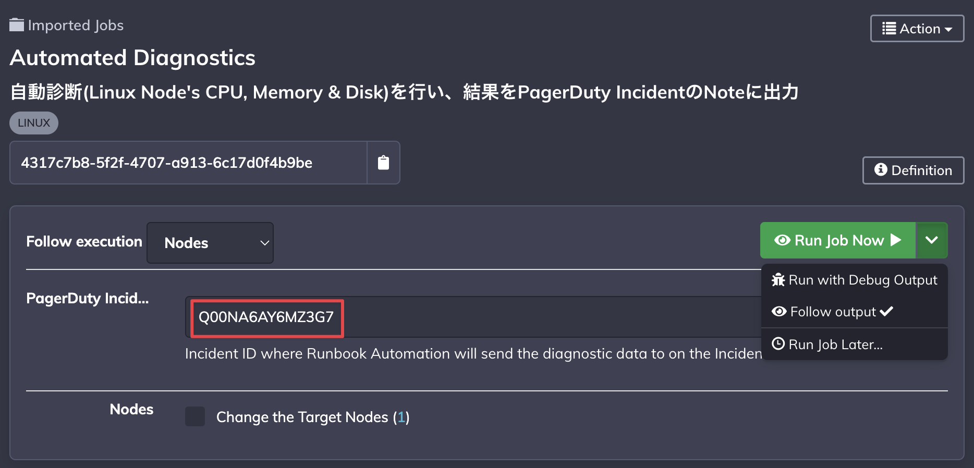Click the Imported Jobs folder icon
974x468 pixels.
(17, 25)
